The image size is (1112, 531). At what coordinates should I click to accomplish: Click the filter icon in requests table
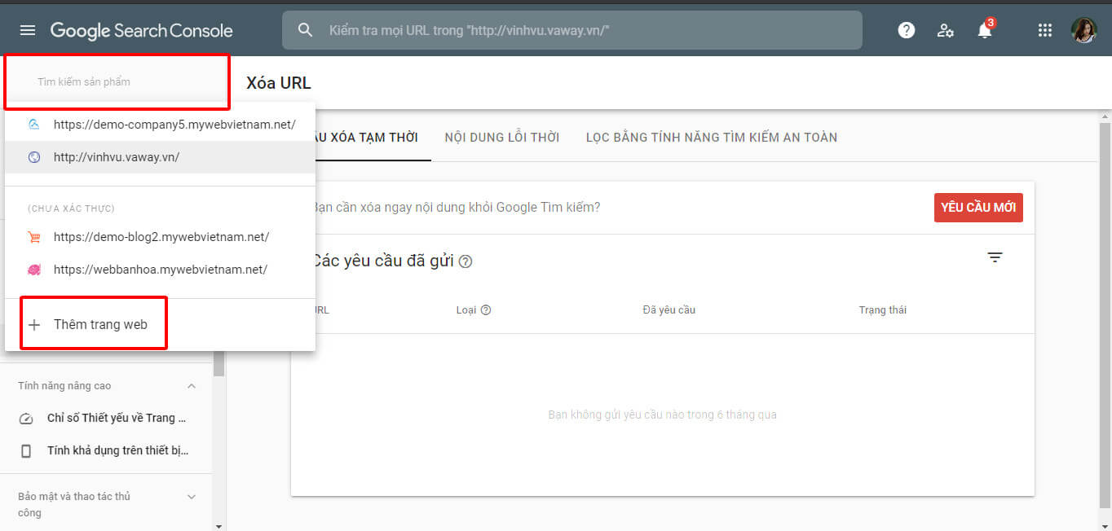coord(995,257)
